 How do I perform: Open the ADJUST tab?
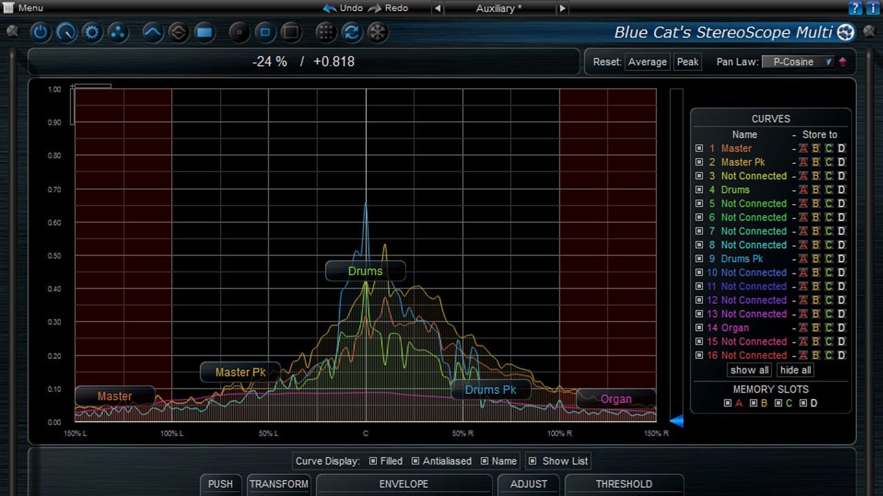[x=528, y=484]
